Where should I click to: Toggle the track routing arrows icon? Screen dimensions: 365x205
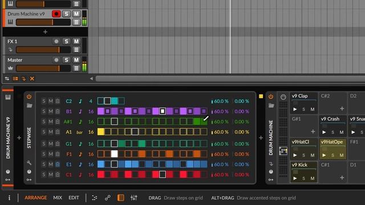point(7,79)
